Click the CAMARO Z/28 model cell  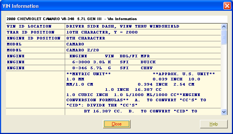(x=143, y=50)
